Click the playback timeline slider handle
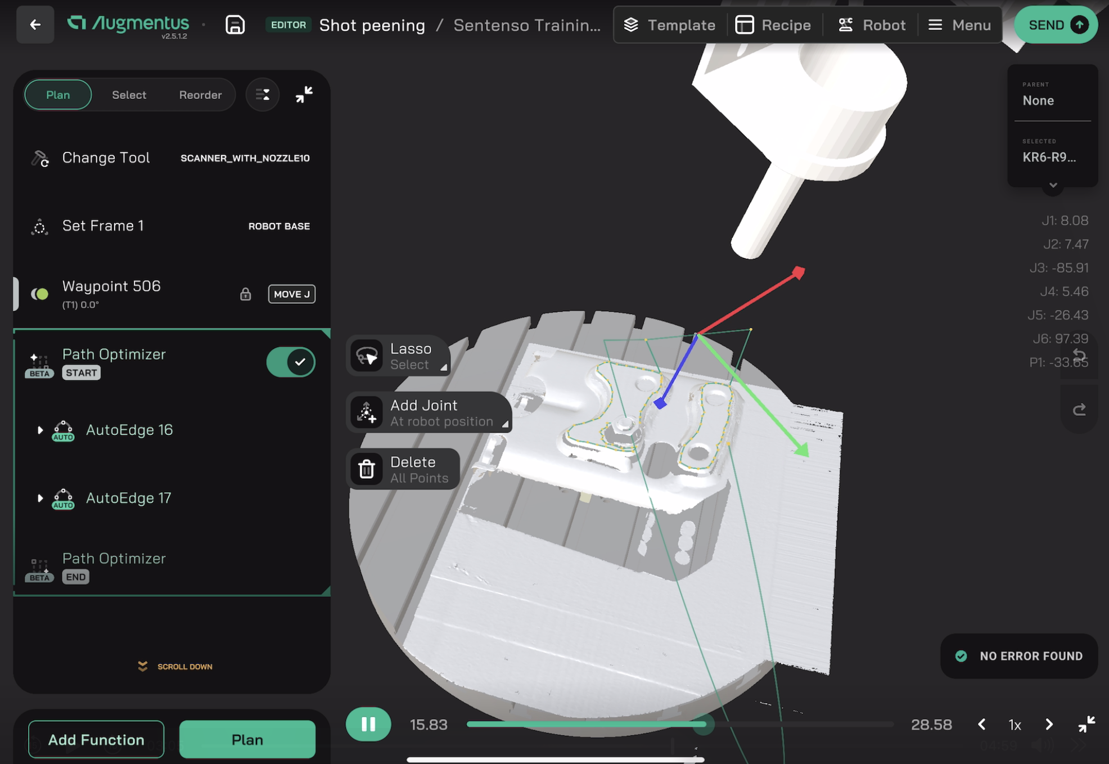This screenshot has width=1109, height=764. tap(702, 724)
